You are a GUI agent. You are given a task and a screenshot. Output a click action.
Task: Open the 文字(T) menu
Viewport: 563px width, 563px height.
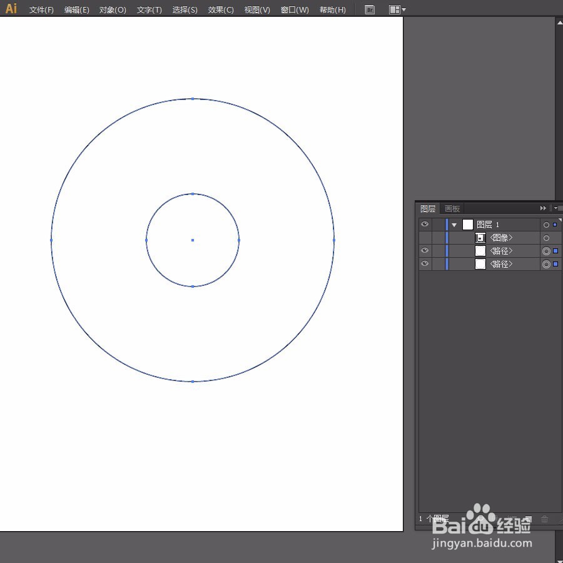click(x=149, y=9)
